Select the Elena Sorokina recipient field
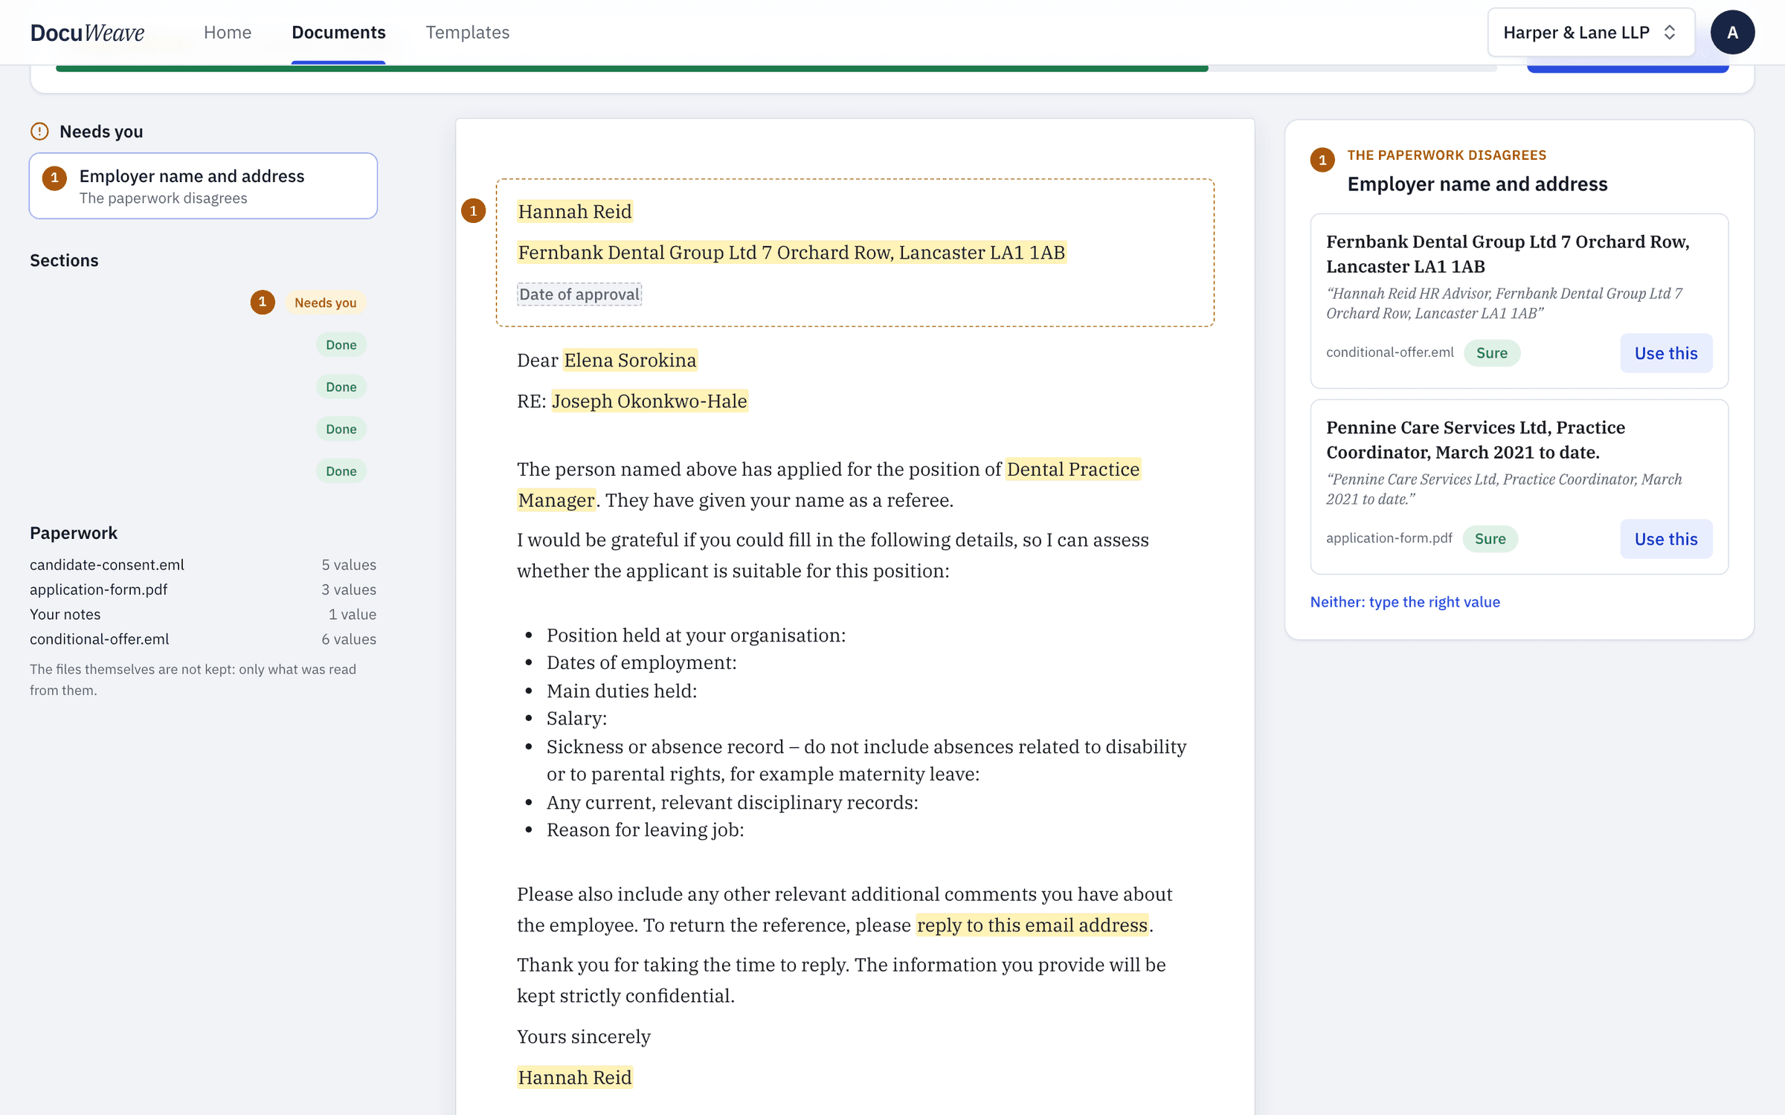1785x1115 pixels. click(x=630, y=361)
